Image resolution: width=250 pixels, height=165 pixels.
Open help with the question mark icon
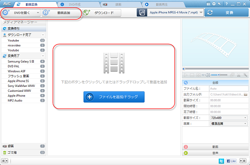click(226, 4)
